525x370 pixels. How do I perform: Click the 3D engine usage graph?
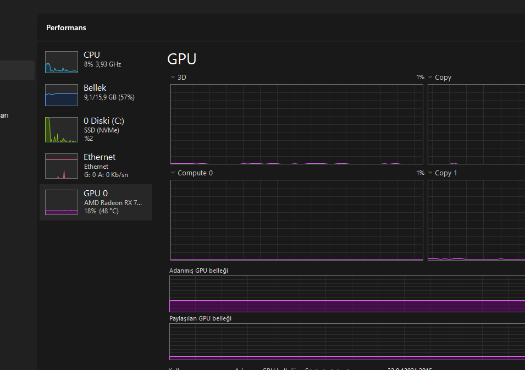297,124
